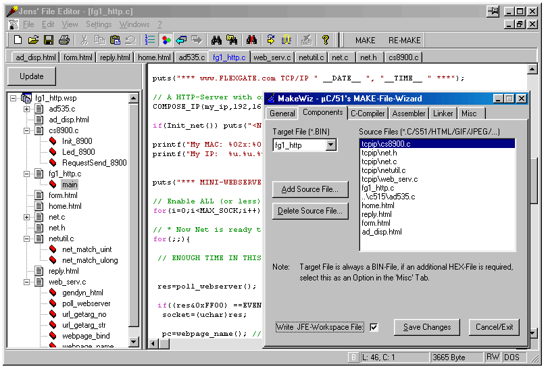Screen dimensions: 548x371
Task: Print the document with the printer icon
Action: [x=64, y=40]
